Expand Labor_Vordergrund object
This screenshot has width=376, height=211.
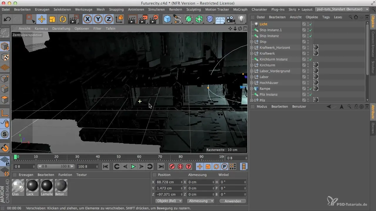point(252,71)
